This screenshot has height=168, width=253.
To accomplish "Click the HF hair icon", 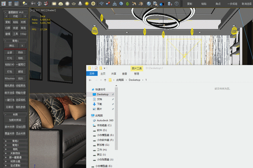I will (134, 4).
